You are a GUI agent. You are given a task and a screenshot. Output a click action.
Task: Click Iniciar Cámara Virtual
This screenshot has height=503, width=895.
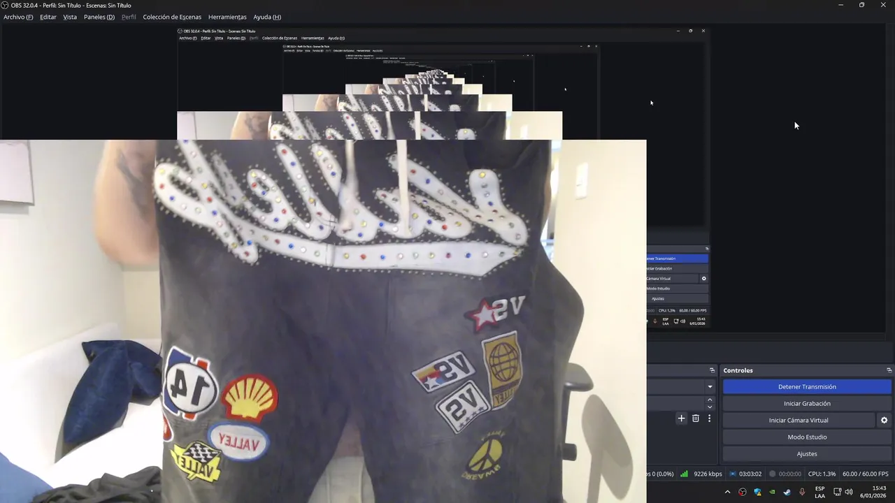(x=799, y=420)
